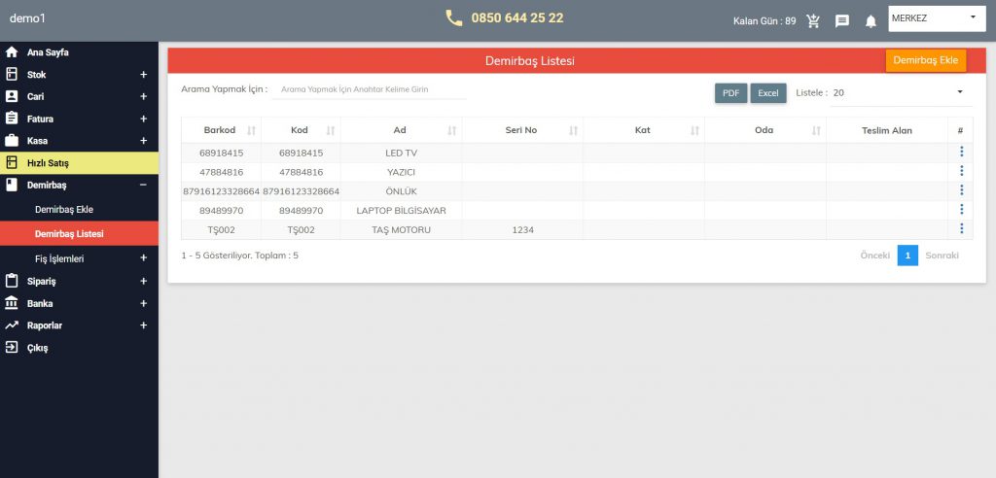Export list with Excel button
The height and width of the screenshot is (478, 996).
767,93
